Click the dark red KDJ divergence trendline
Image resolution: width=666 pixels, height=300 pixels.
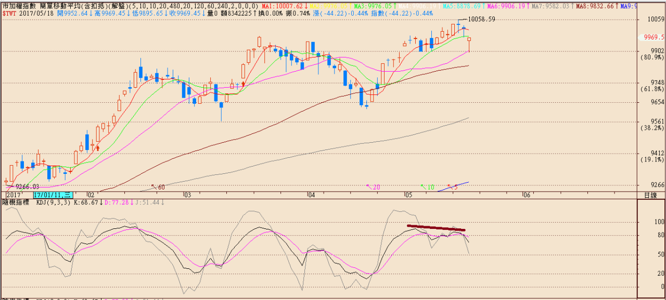pyautogui.click(x=436, y=227)
